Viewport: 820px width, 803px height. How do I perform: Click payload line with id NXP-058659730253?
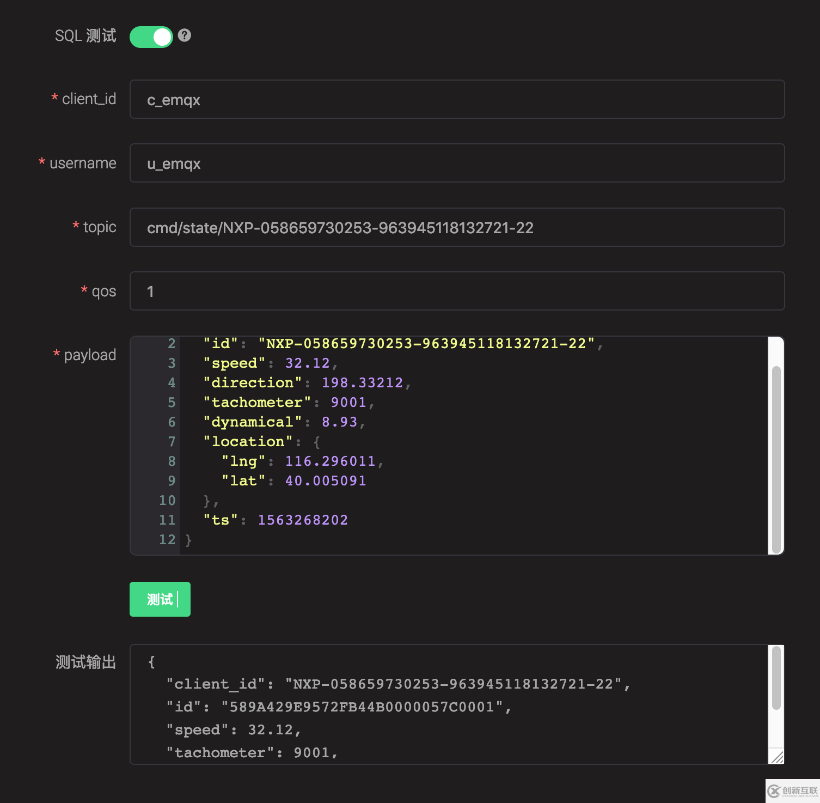click(x=403, y=344)
